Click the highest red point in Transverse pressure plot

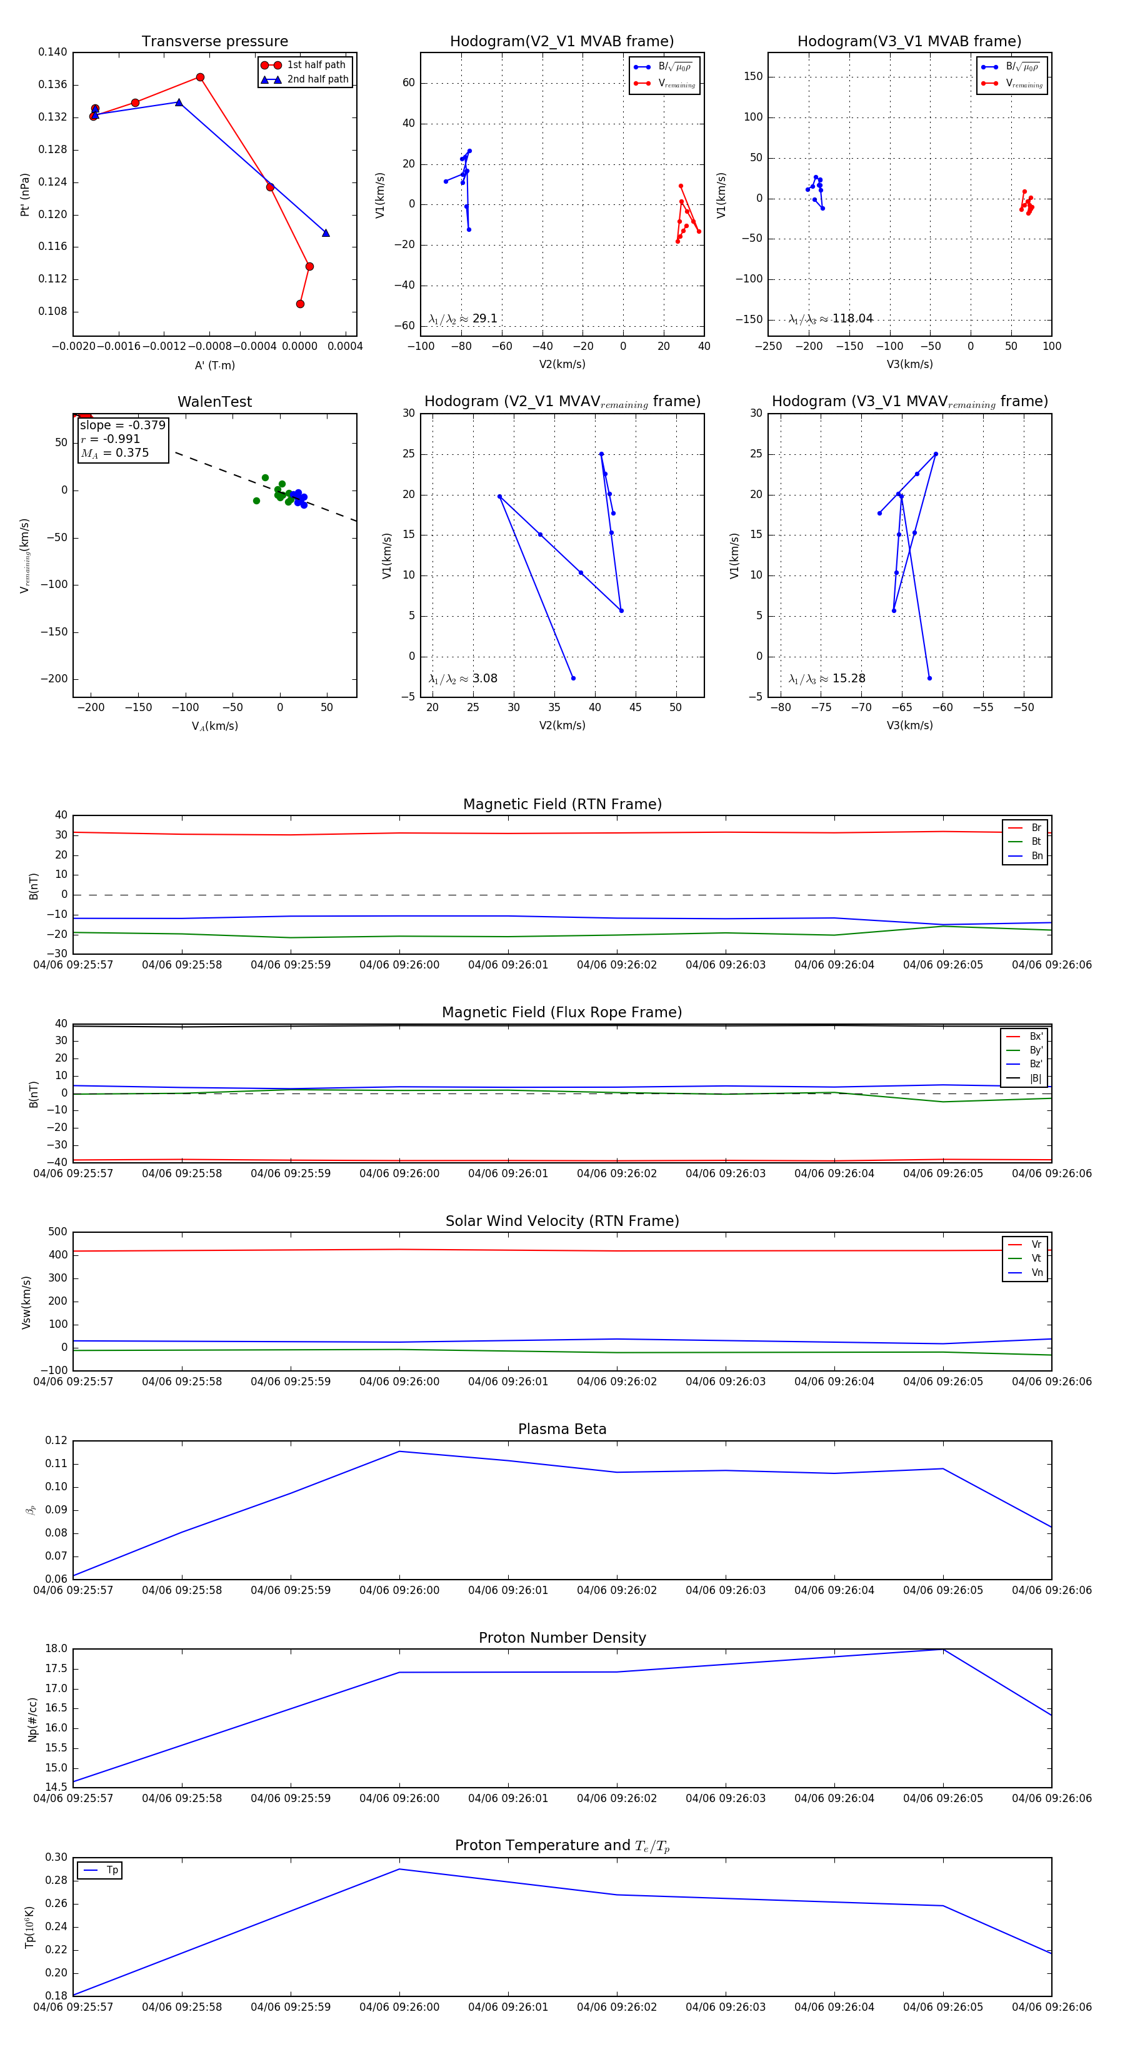tap(200, 77)
